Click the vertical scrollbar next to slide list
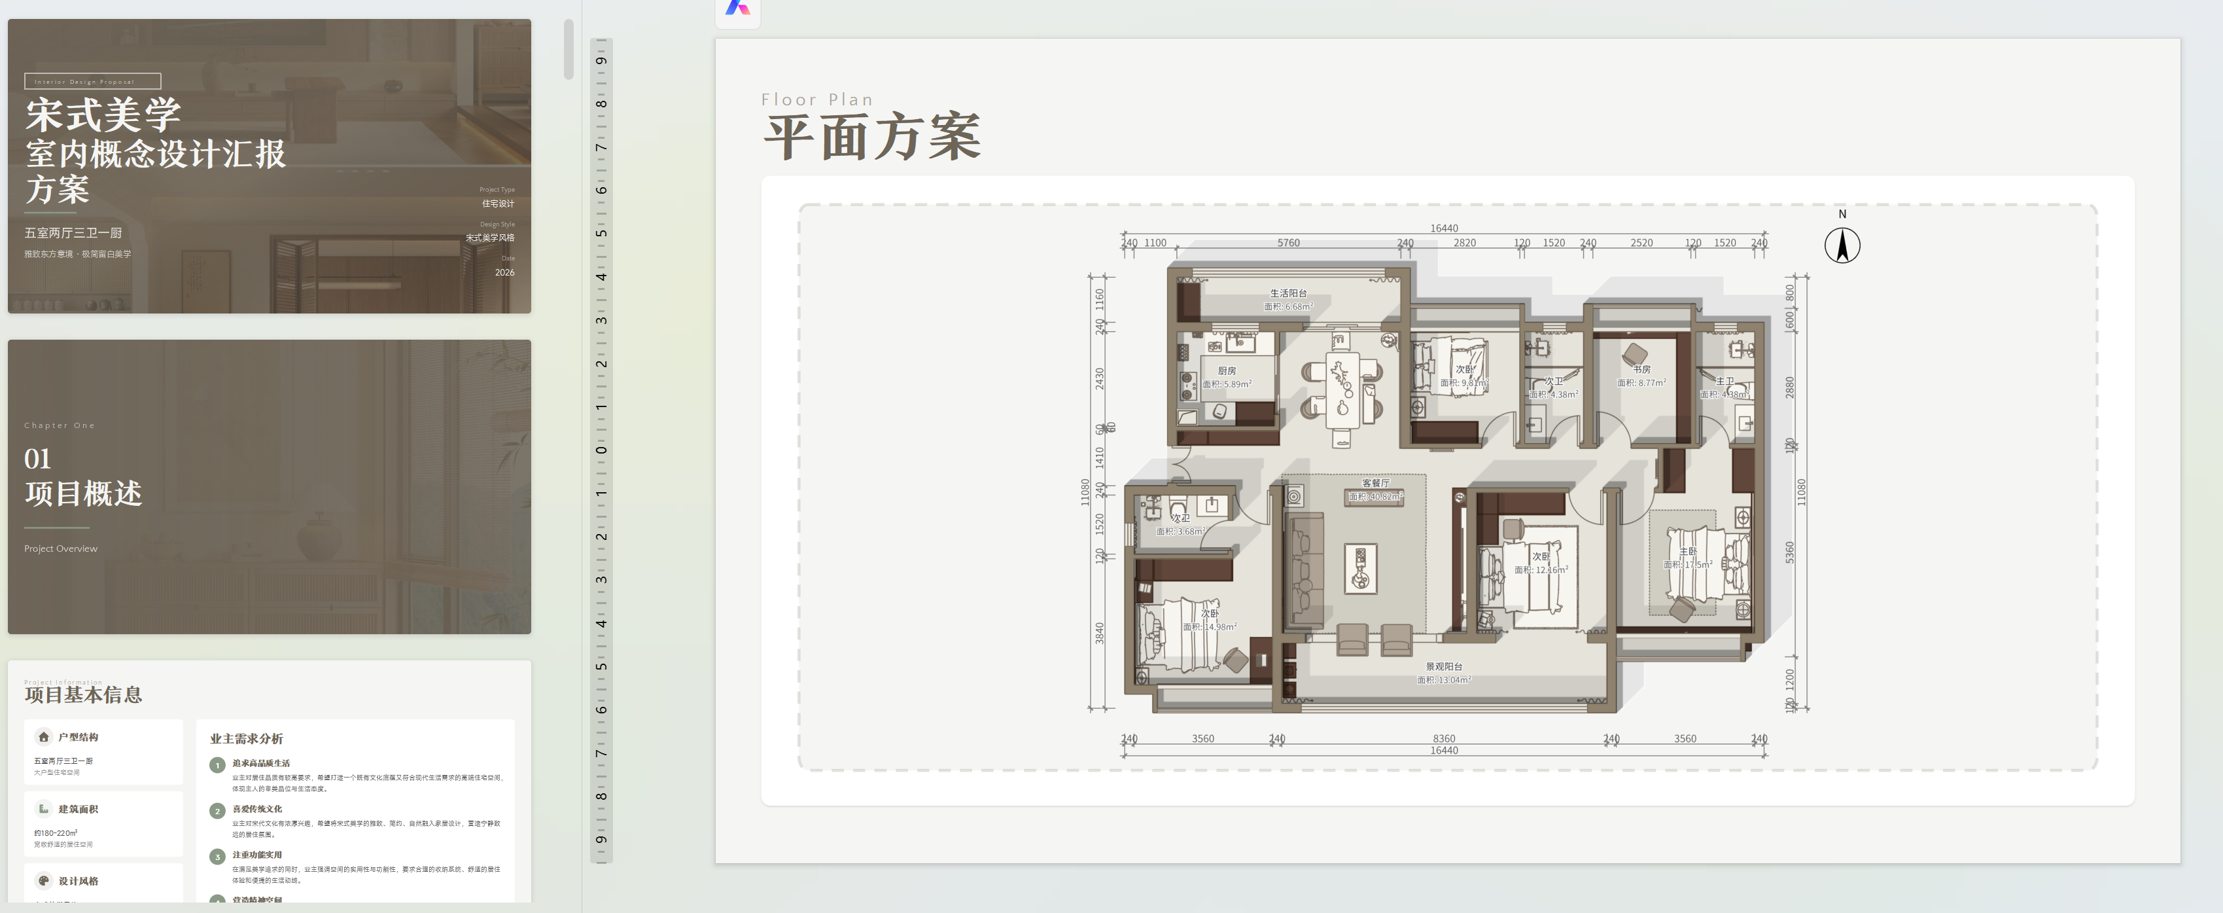Screen dimensions: 2223x913 click(569, 48)
